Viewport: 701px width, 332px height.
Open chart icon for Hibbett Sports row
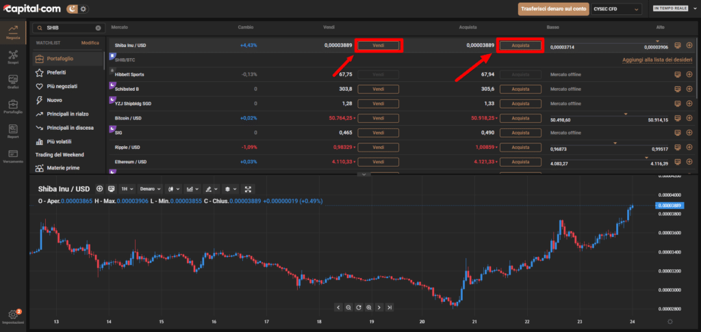coord(677,74)
